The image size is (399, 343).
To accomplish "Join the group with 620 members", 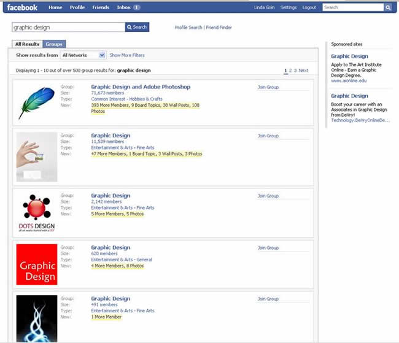I will click(x=268, y=247).
